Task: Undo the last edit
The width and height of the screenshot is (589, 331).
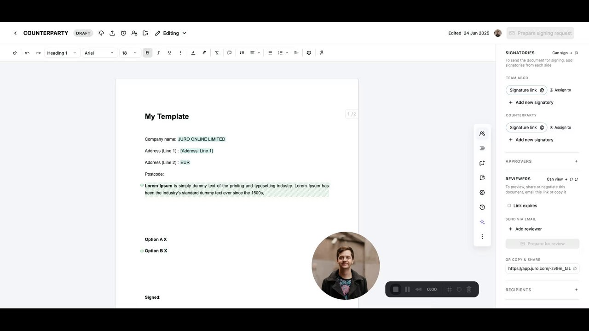Action: [27, 53]
